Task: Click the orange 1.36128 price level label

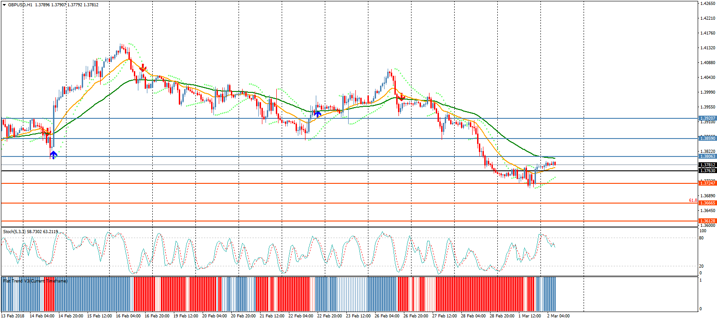Action: coord(707,221)
